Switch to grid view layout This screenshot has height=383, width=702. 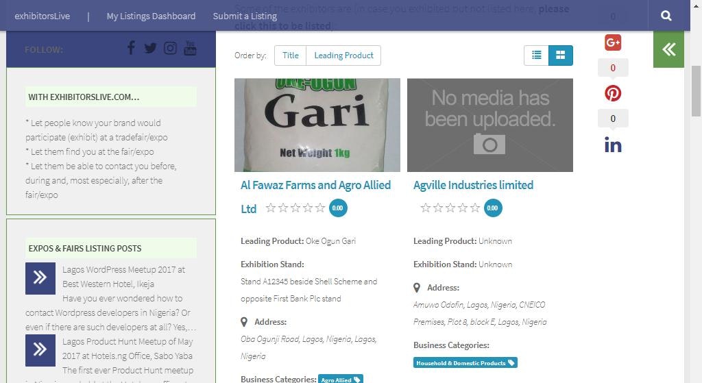click(561, 55)
